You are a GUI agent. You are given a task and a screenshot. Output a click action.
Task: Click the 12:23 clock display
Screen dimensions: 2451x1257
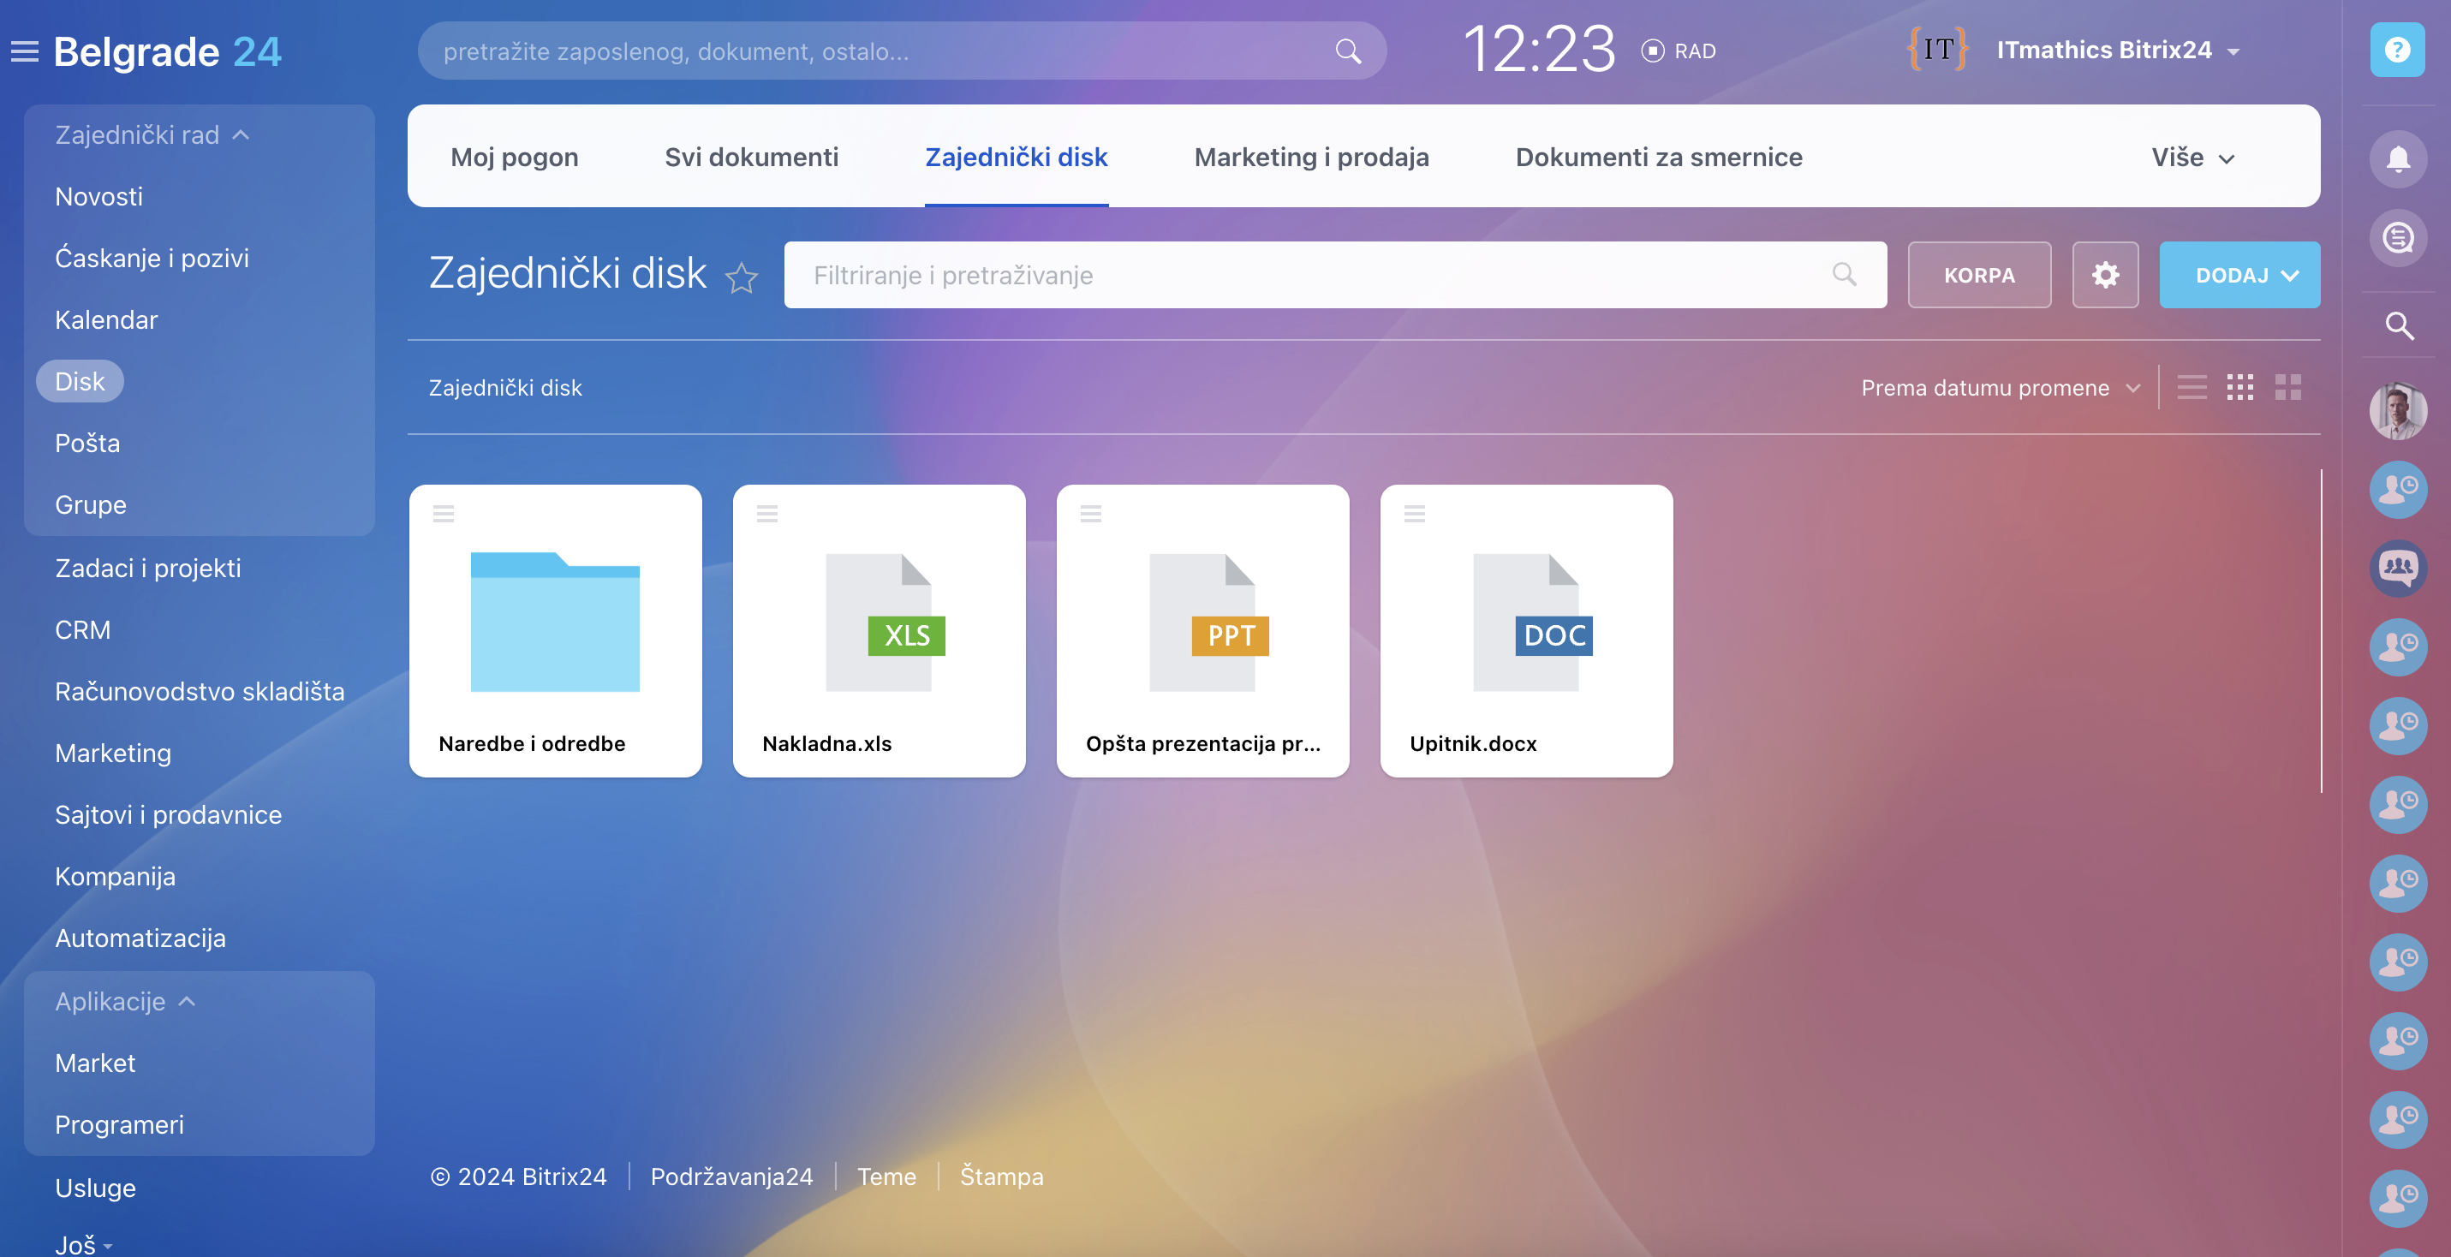pos(1539,50)
